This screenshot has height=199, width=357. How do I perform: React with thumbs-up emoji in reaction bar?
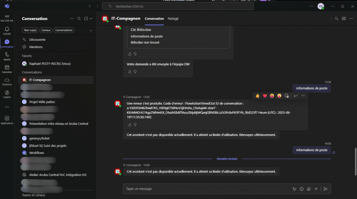pos(257,95)
